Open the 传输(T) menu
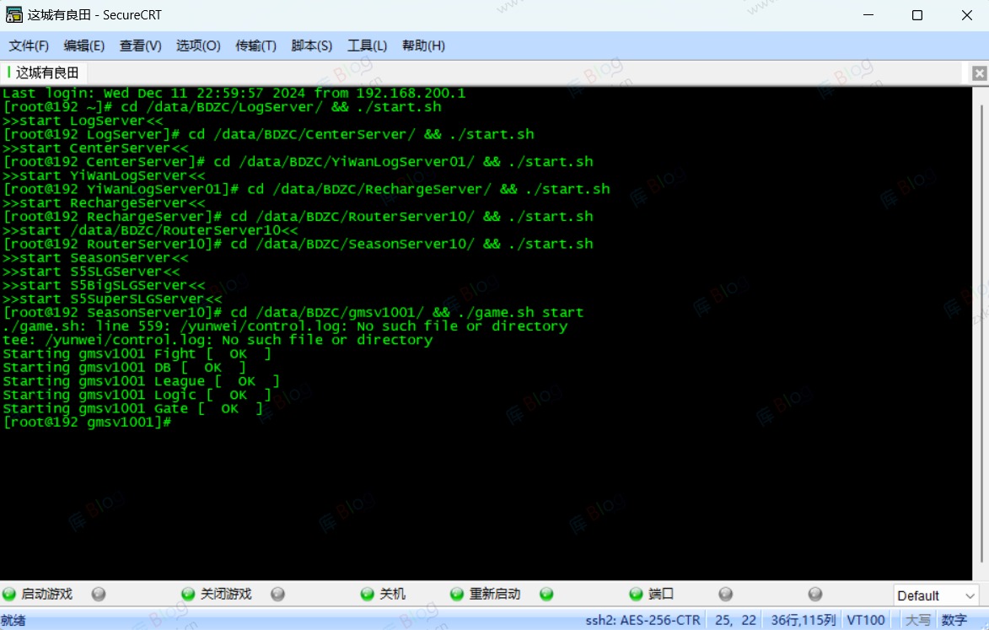This screenshot has width=989, height=630. coord(255,46)
